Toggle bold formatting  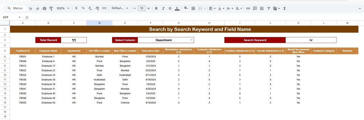tap(156, 9)
